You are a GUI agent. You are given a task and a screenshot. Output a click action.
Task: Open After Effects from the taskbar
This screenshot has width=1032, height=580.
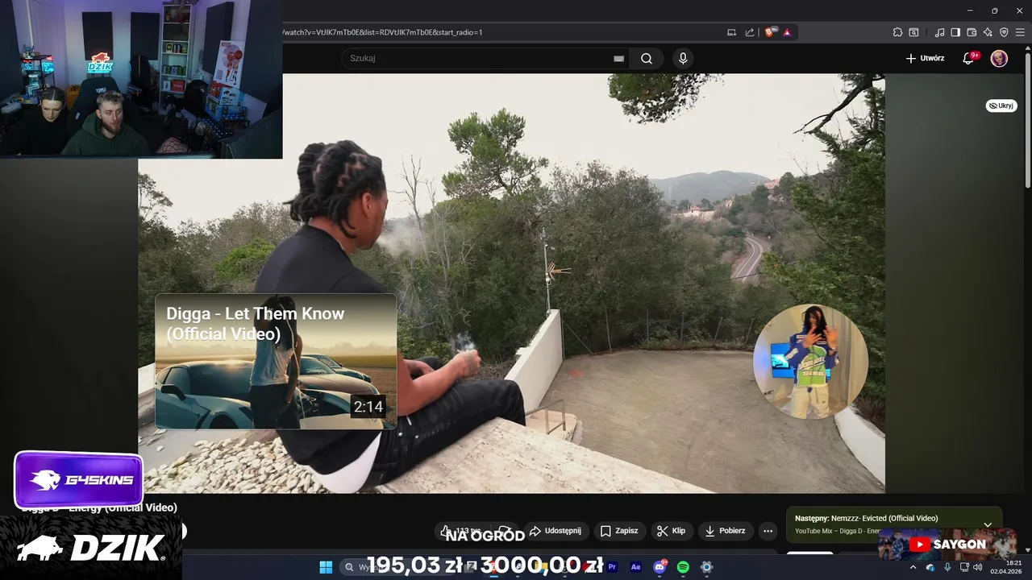pos(636,567)
